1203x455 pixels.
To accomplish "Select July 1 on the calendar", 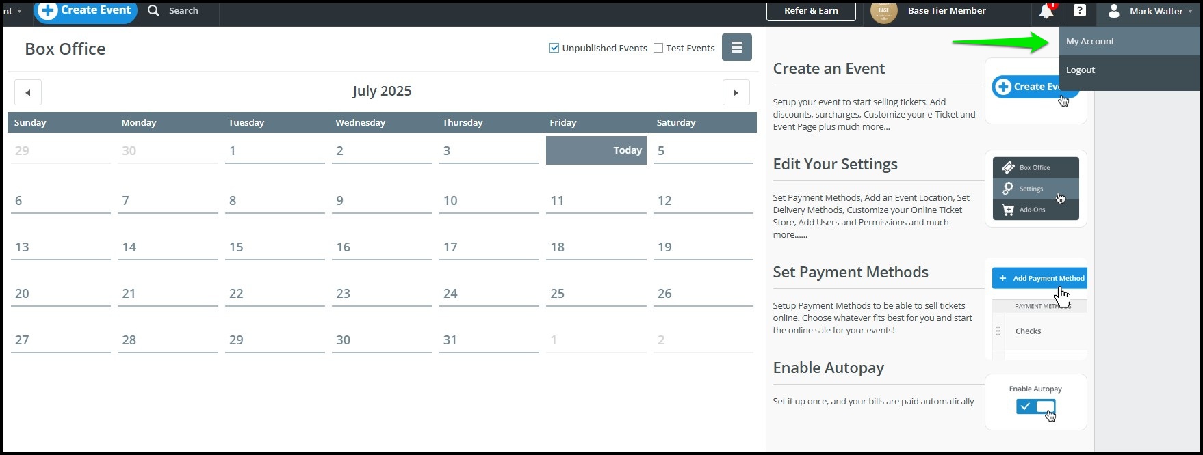I will [x=275, y=151].
